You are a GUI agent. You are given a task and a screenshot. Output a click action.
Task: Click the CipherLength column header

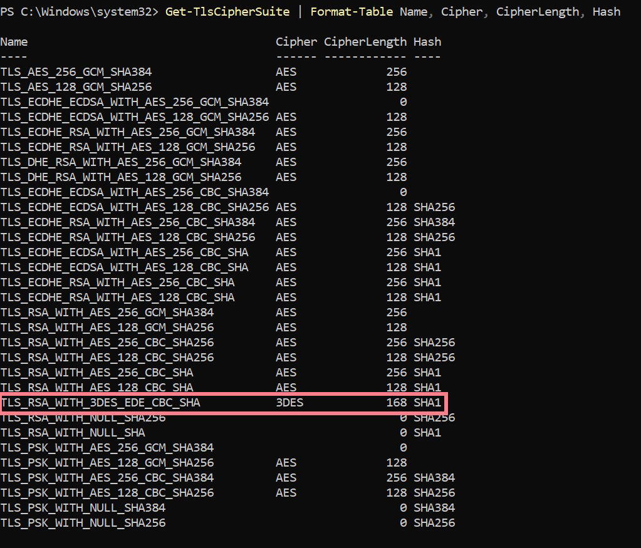365,42
